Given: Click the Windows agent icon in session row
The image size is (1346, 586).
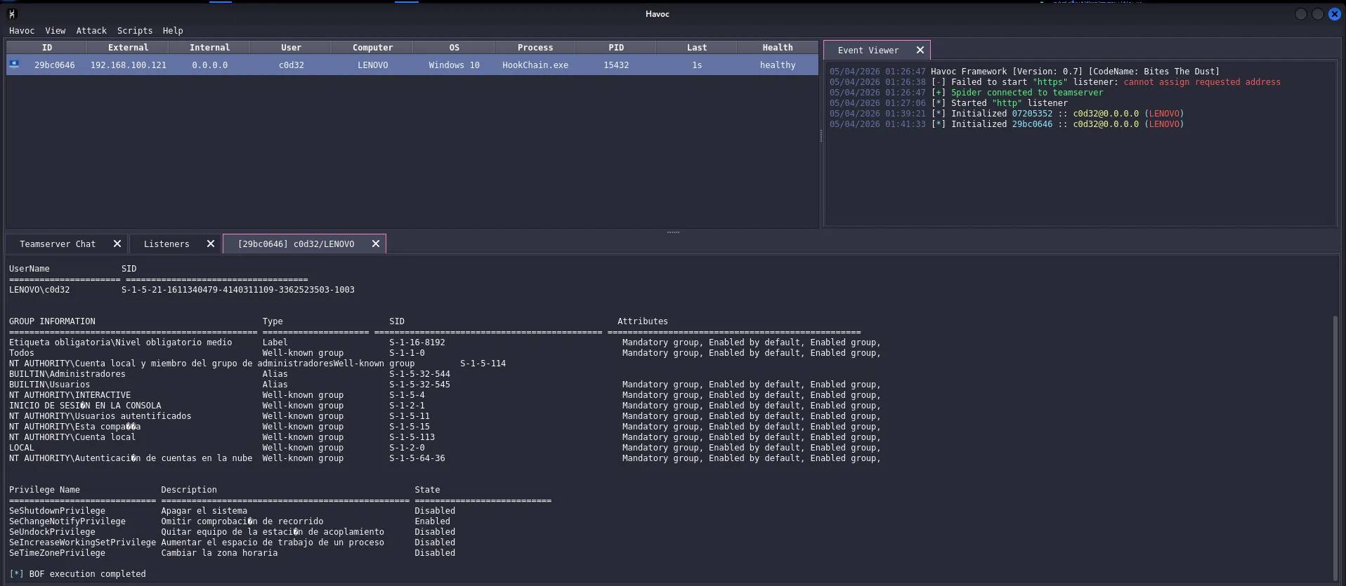Looking at the screenshot, I should tap(14, 65).
